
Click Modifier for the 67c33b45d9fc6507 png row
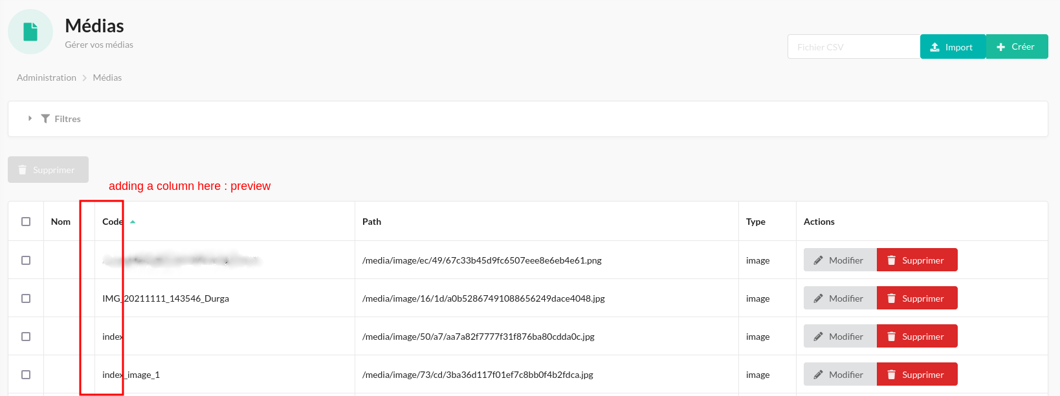(840, 260)
